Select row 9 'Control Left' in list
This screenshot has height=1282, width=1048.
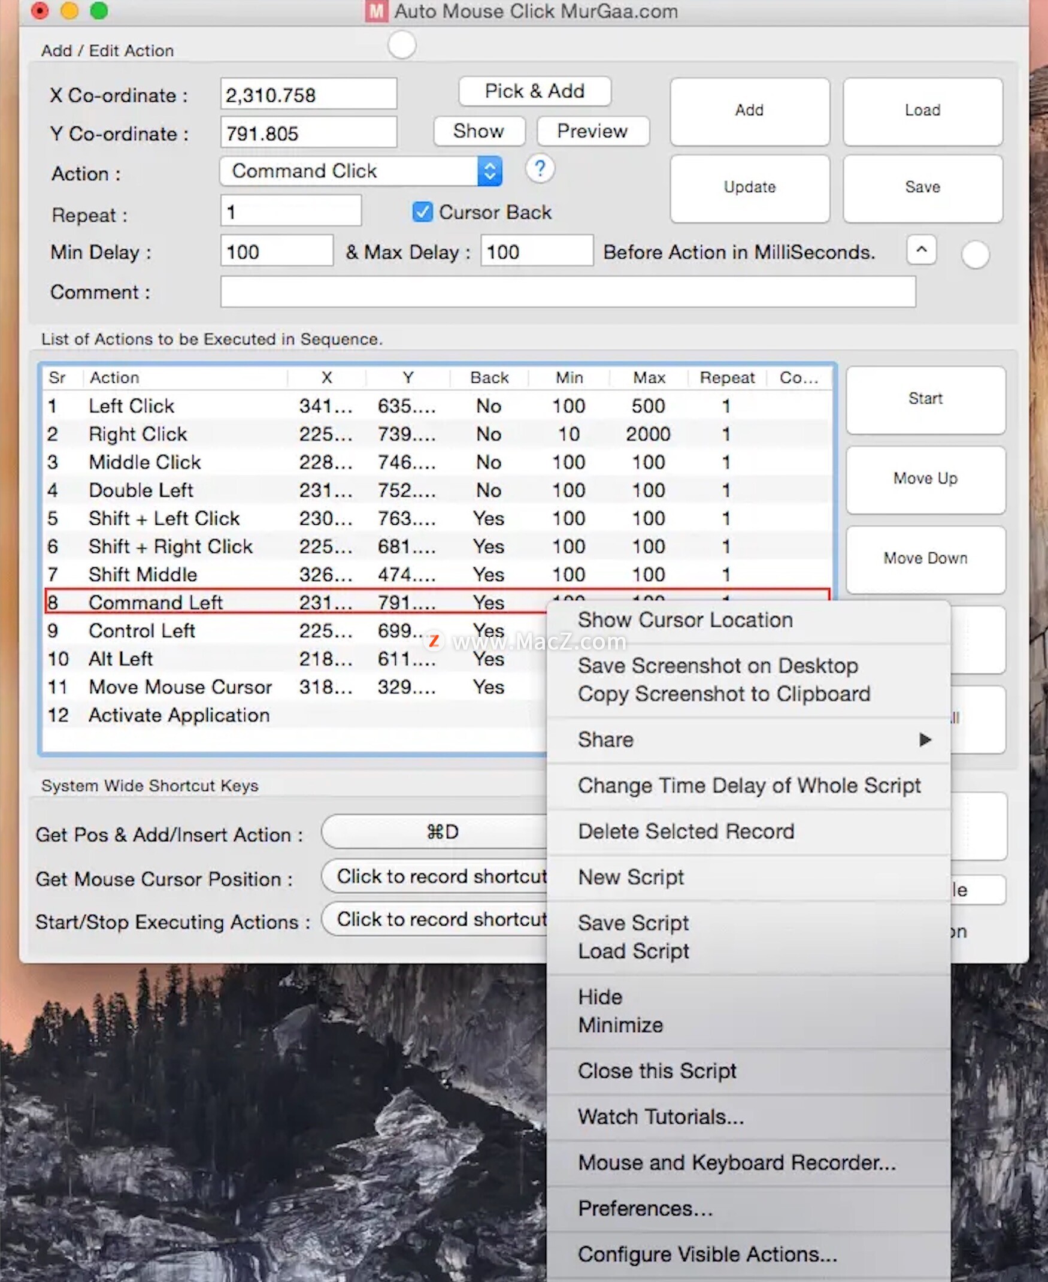click(x=296, y=630)
